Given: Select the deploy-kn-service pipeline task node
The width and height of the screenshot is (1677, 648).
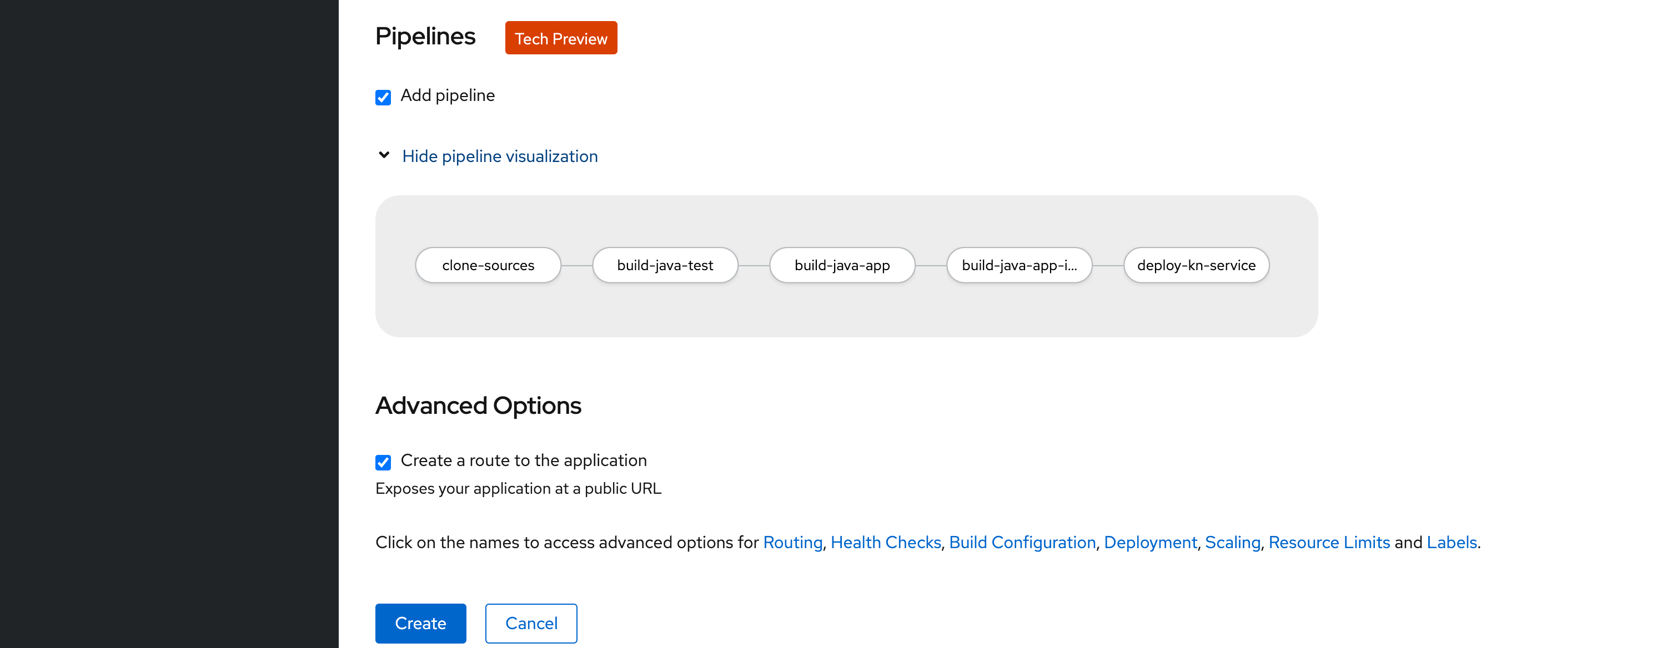Looking at the screenshot, I should (x=1196, y=265).
